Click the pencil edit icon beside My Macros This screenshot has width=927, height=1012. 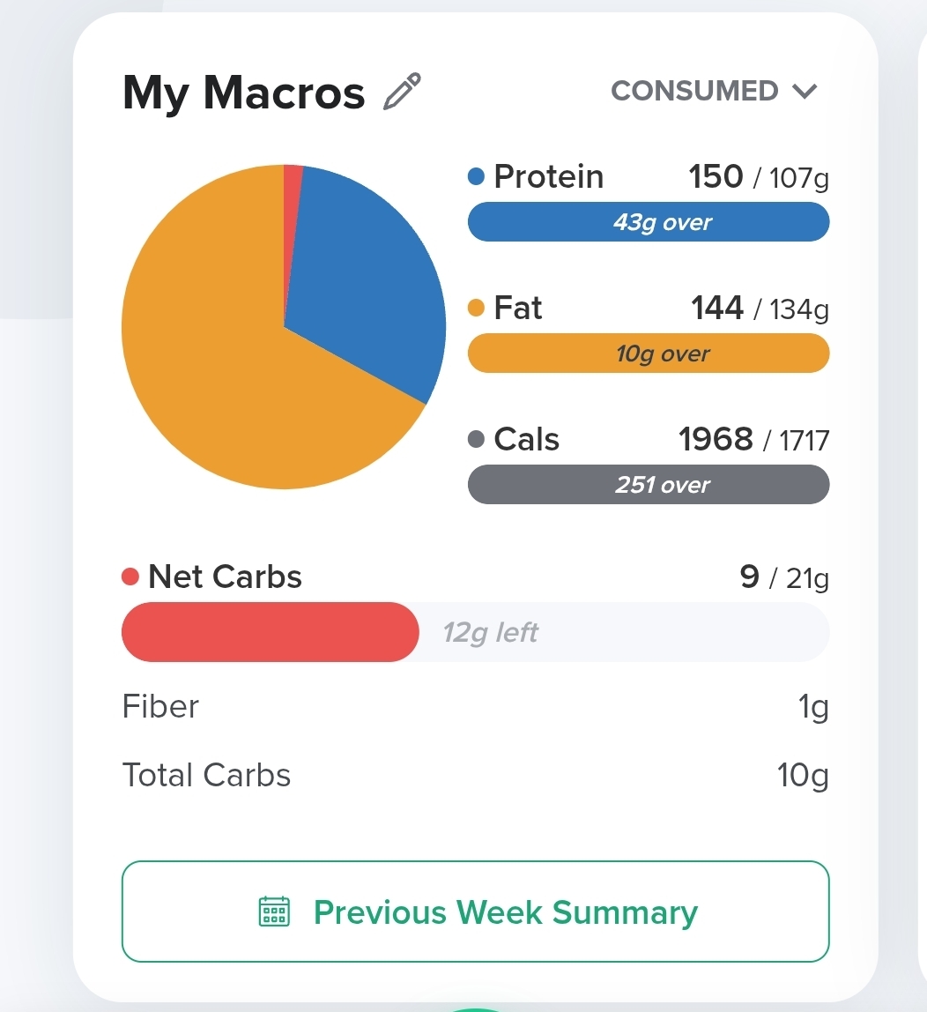[x=403, y=92]
